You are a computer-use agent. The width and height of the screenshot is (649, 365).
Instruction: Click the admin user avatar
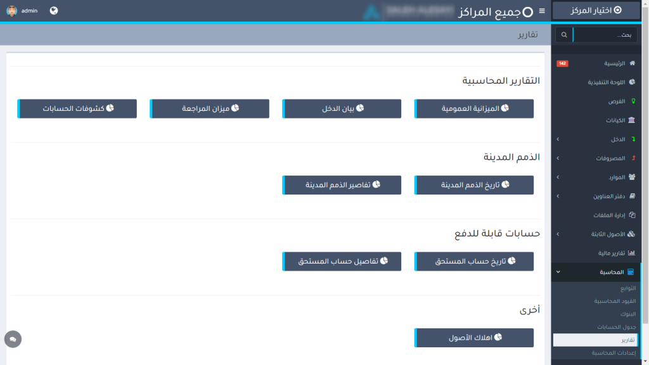point(12,11)
